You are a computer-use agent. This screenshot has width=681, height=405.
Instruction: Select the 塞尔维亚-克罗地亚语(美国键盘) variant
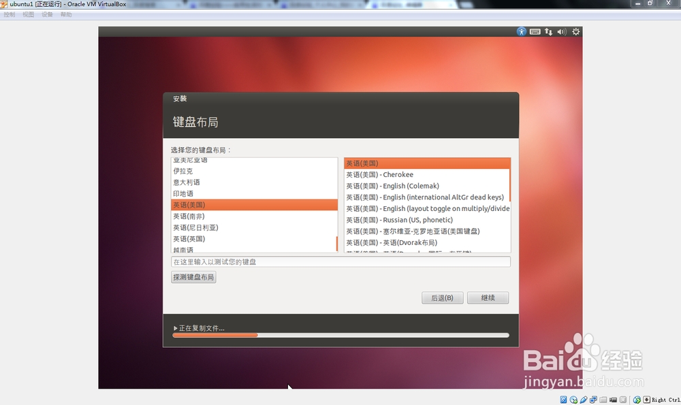426,231
